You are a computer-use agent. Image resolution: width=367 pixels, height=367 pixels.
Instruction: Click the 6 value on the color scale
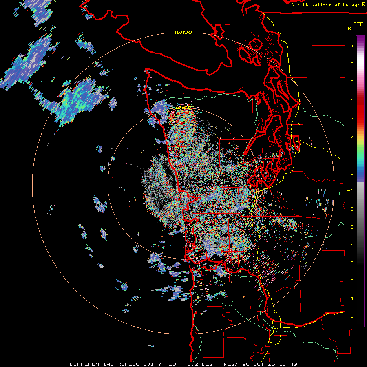point(352,64)
